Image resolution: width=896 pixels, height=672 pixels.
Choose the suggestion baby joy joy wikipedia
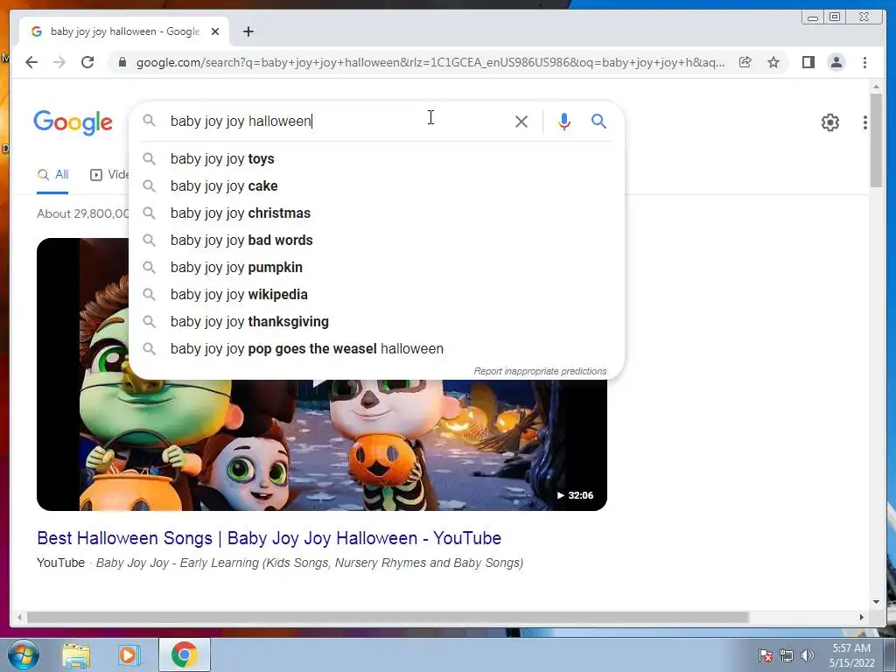tap(377, 294)
